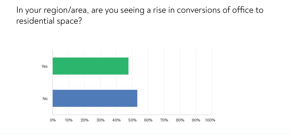Click the vertical gridline above 70%

(x=164, y=82)
